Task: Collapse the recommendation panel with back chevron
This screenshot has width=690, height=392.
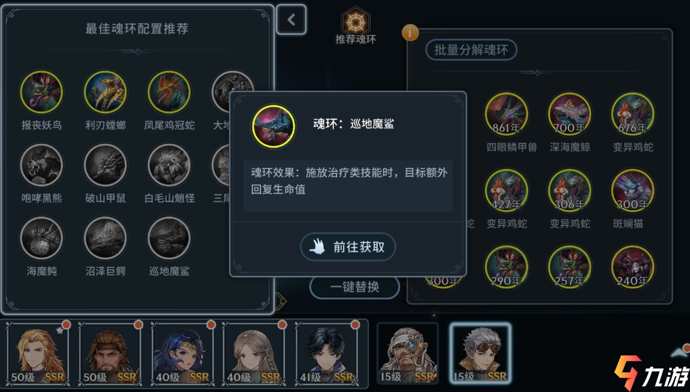Action: tap(291, 20)
